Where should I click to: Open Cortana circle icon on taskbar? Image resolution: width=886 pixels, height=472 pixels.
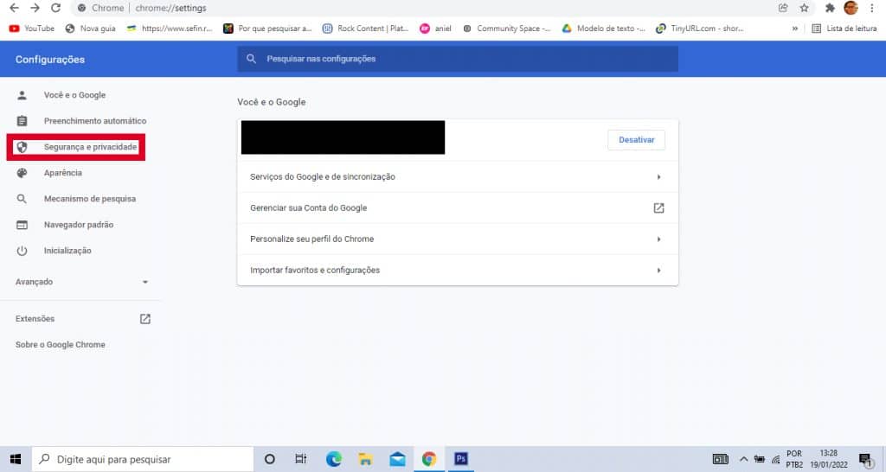click(270, 459)
